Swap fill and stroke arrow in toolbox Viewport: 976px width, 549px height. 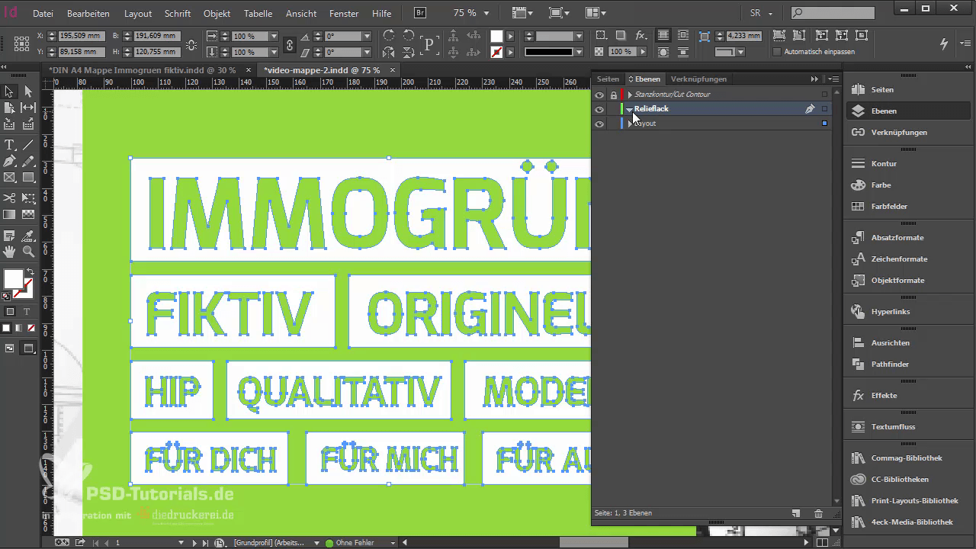click(30, 272)
